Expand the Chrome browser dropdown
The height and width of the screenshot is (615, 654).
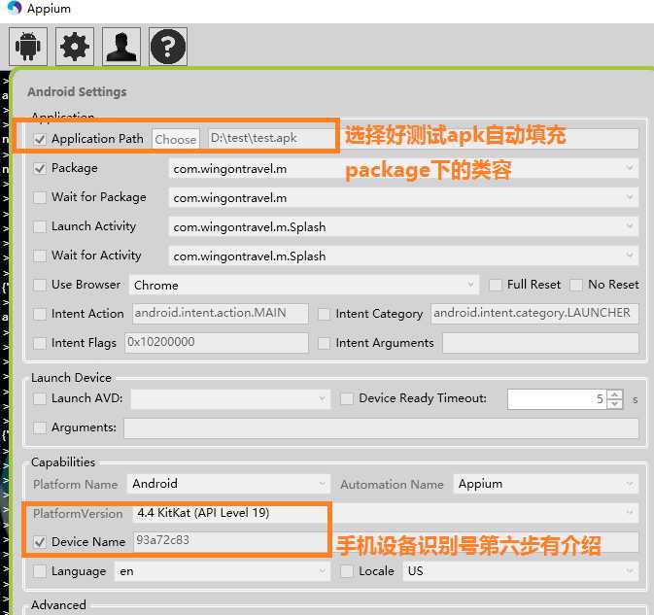coord(304,285)
